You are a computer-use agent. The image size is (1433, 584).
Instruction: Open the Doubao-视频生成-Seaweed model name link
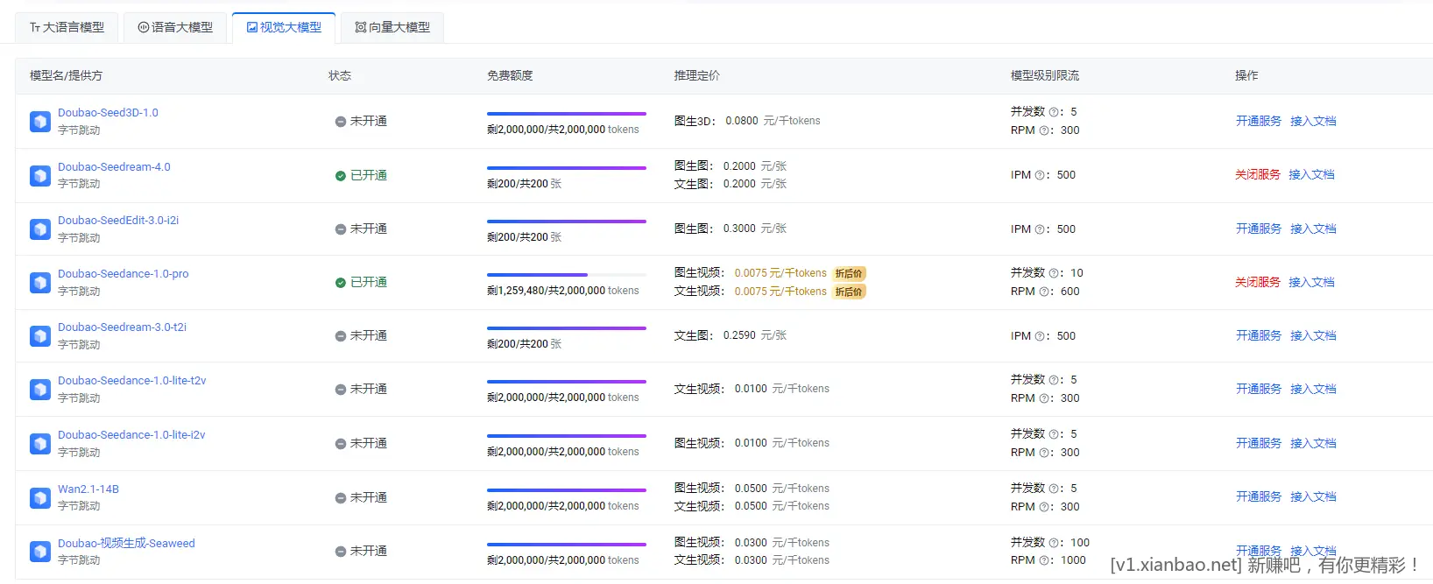coord(126,544)
